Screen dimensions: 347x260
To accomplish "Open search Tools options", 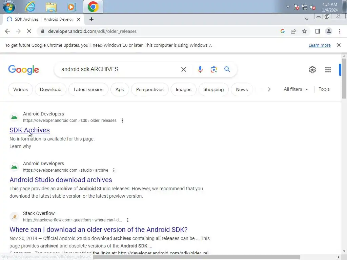I will coord(324,89).
